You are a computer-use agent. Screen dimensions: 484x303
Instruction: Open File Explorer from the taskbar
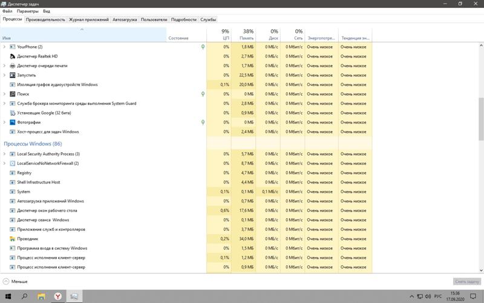coord(41,296)
